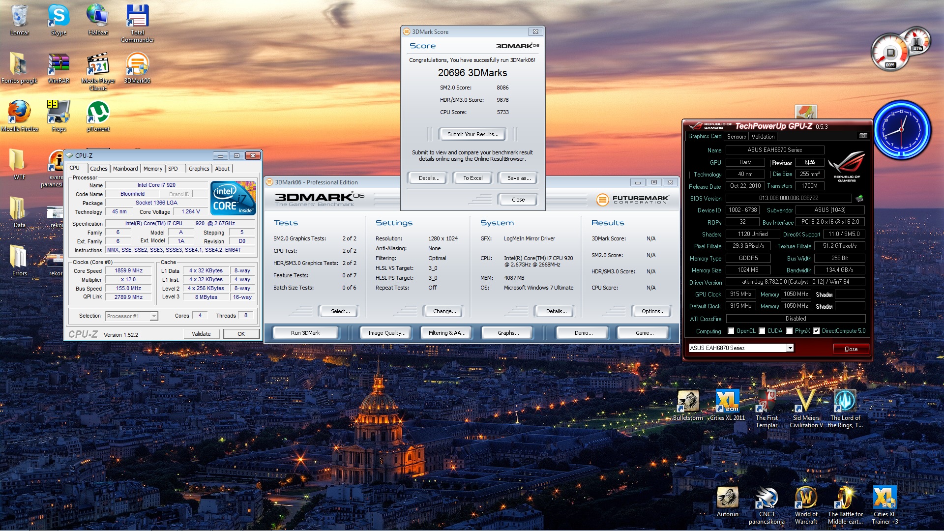The image size is (944, 531).
Task: Click Submit Your Results button
Action: point(473,134)
